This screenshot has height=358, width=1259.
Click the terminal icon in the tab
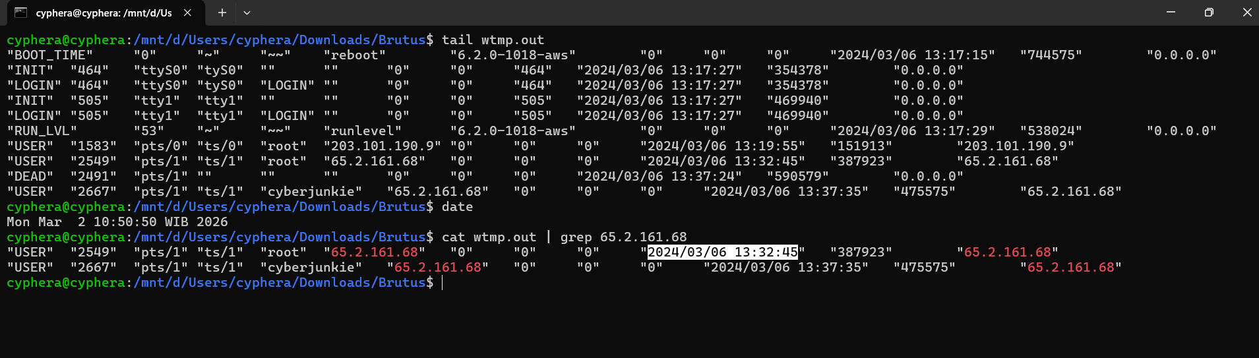click(x=20, y=13)
